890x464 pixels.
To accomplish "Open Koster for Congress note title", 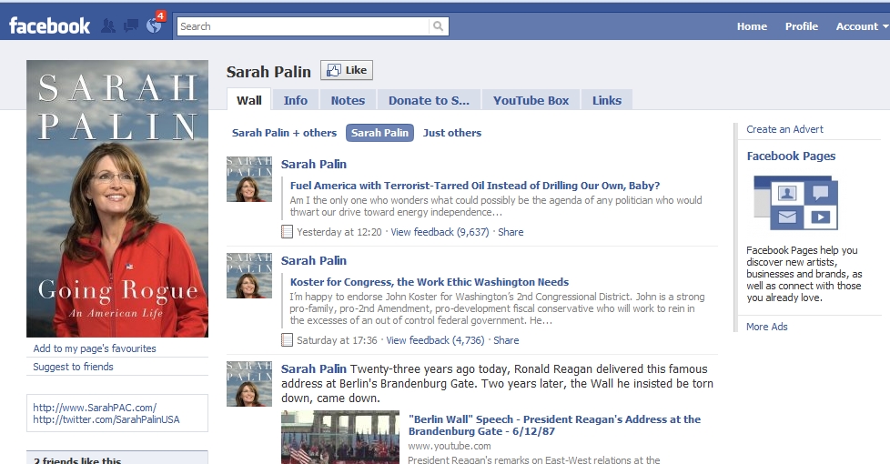I will (430, 282).
